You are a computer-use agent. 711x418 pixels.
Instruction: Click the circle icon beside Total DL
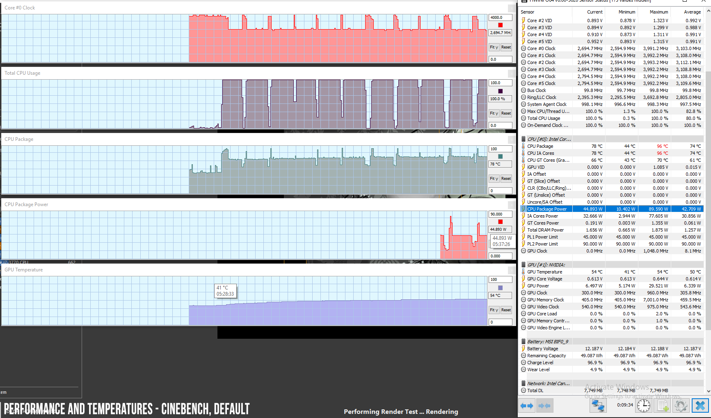[524, 390]
